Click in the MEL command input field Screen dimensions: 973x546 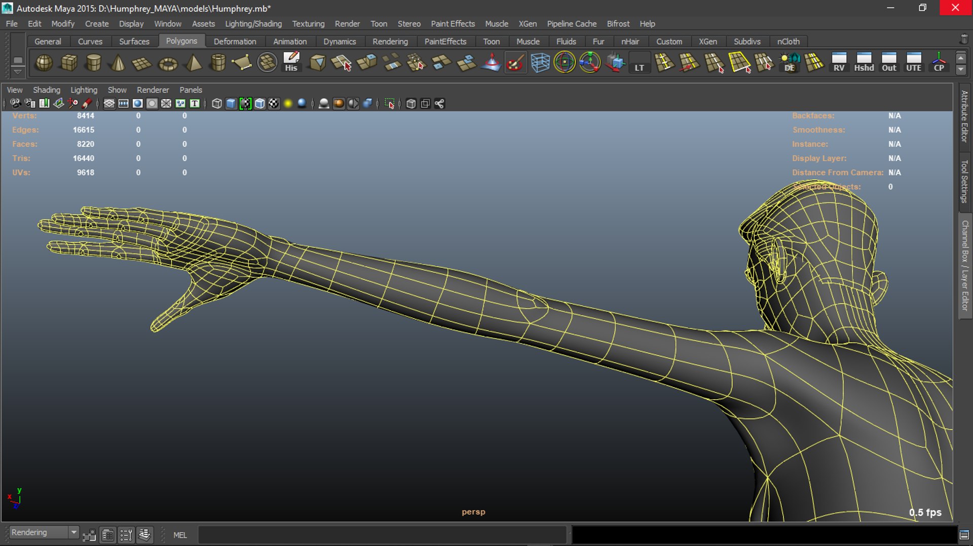tap(382, 535)
